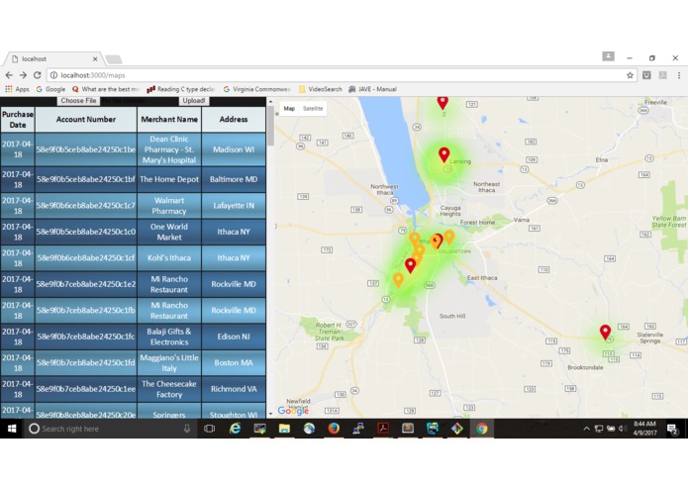Open the volume control in system tray
Viewport: 688px width, 489px height.
click(x=622, y=429)
